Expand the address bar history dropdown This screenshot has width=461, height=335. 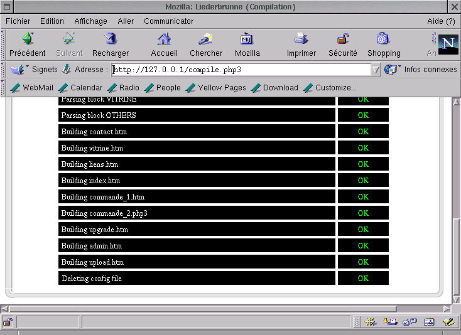coord(376,70)
